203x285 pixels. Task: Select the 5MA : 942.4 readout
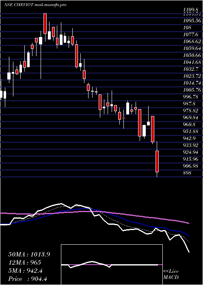tap(26, 271)
